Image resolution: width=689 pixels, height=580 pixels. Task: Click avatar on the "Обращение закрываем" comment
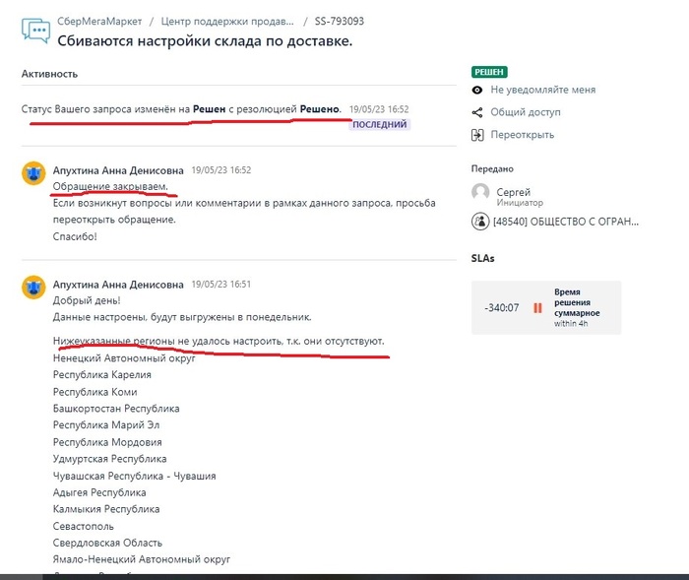point(34,174)
